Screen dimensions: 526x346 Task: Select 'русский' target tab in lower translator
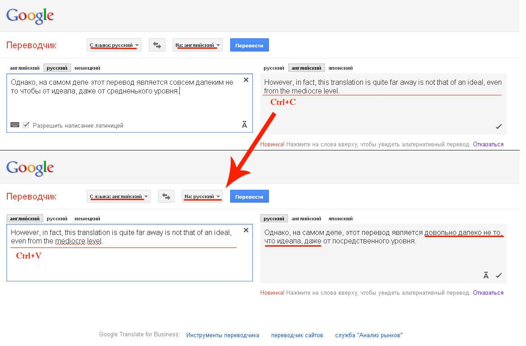(274, 218)
